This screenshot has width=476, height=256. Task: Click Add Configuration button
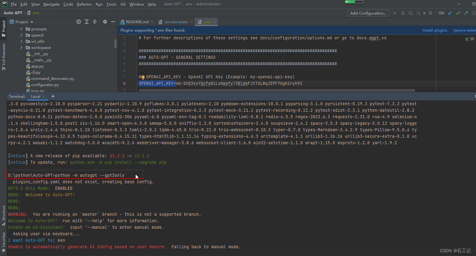coord(368,13)
